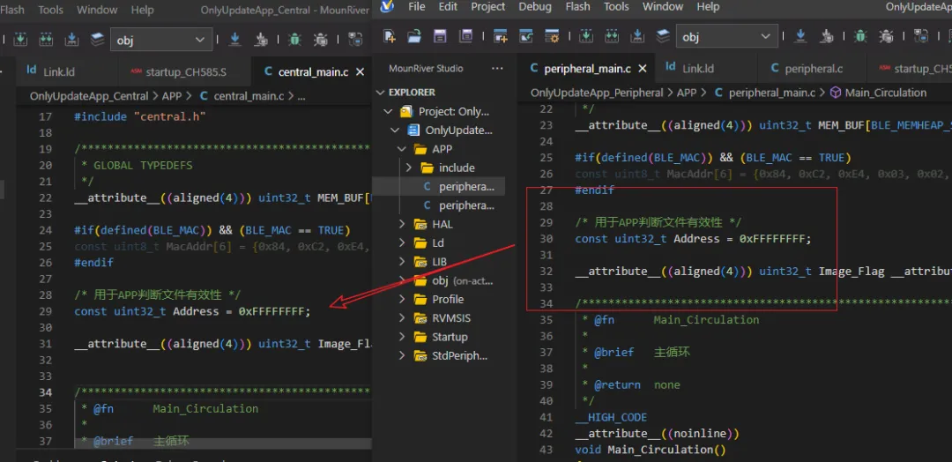Click the Save All icon in Peripheral toolbar

pyautogui.click(x=465, y=36)
